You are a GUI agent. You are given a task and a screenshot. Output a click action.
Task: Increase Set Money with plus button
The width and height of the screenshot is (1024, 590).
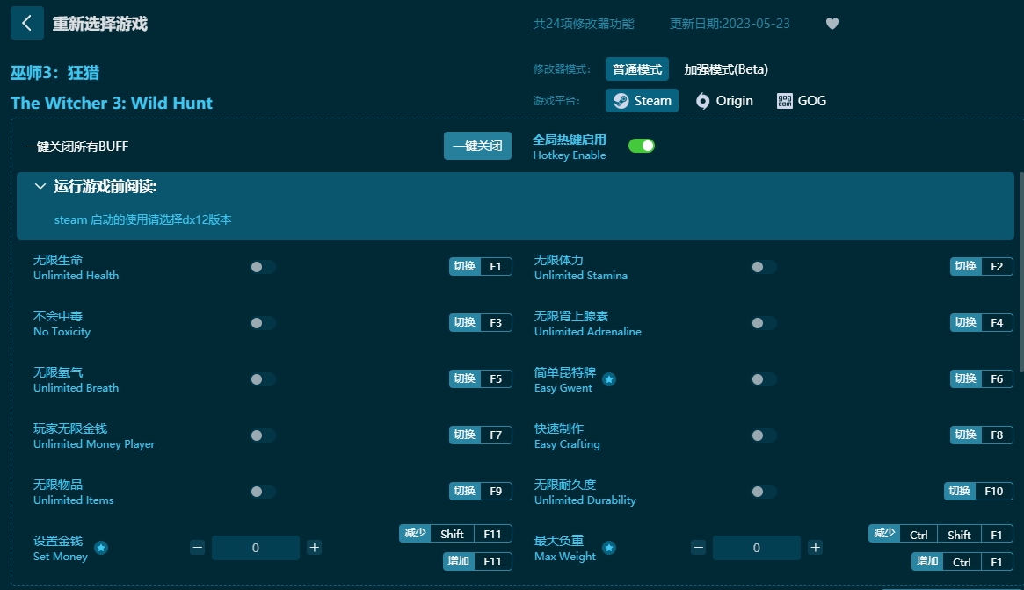(x=314, y=548)
